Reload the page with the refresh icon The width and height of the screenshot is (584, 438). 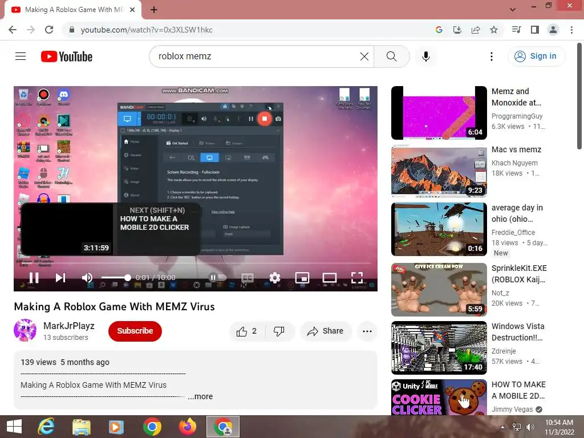(x=49, y=30)
